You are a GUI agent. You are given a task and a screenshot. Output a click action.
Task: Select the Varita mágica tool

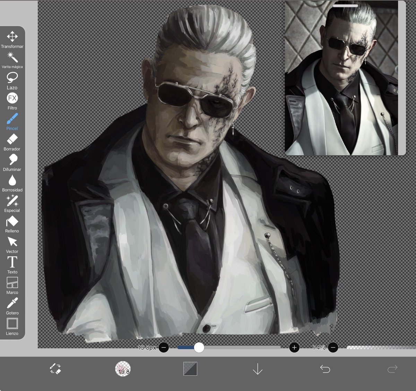tap(12, 60)
